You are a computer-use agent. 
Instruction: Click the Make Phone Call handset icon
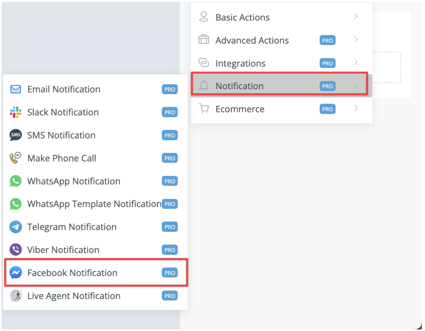(x=16, y=158)
